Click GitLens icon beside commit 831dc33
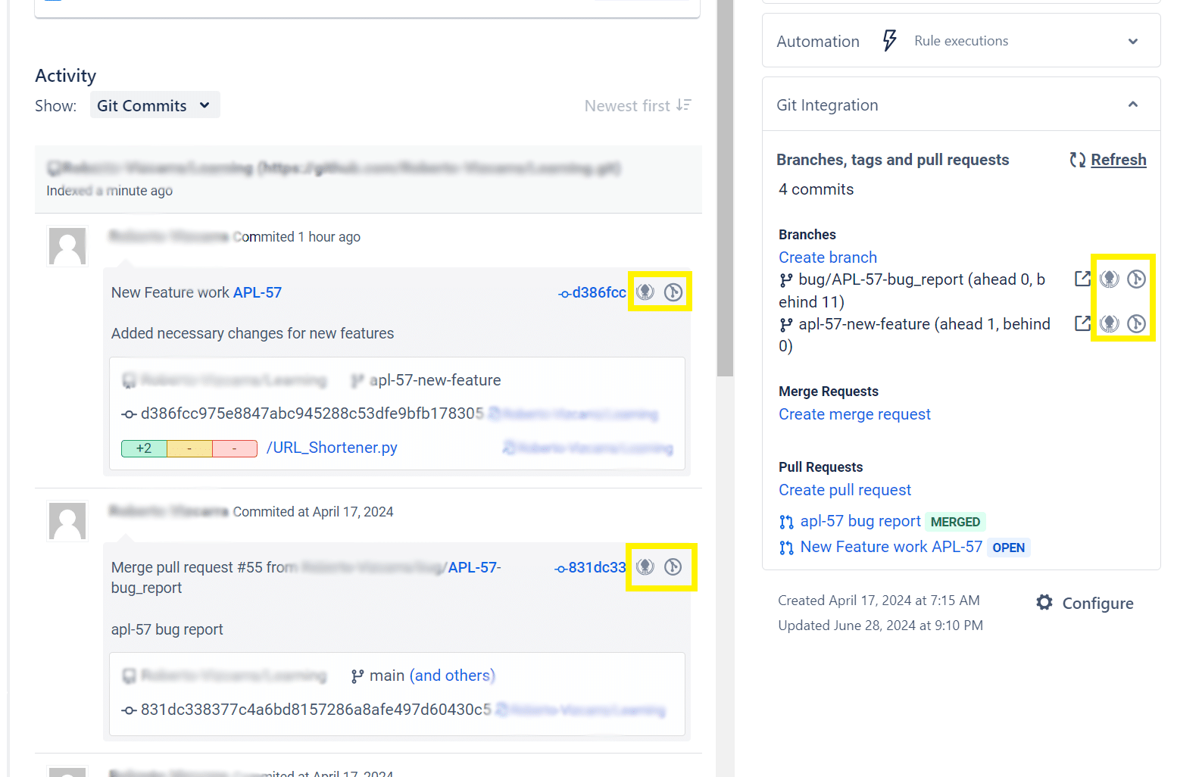This screenshot has height=777, width=1177. coord(673,566)
